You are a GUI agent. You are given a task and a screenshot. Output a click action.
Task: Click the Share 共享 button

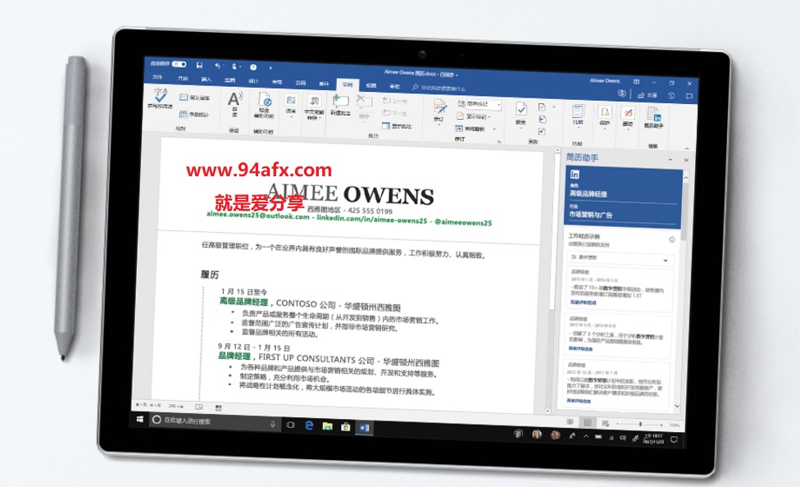click(648, 95)
